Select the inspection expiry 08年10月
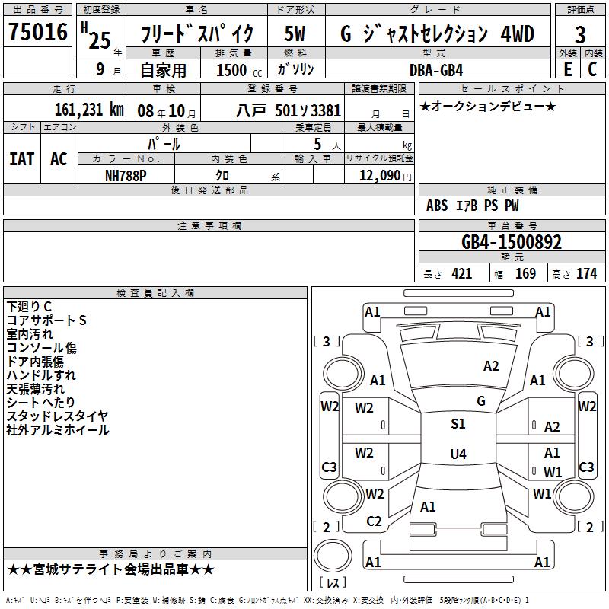 [167, 111]
